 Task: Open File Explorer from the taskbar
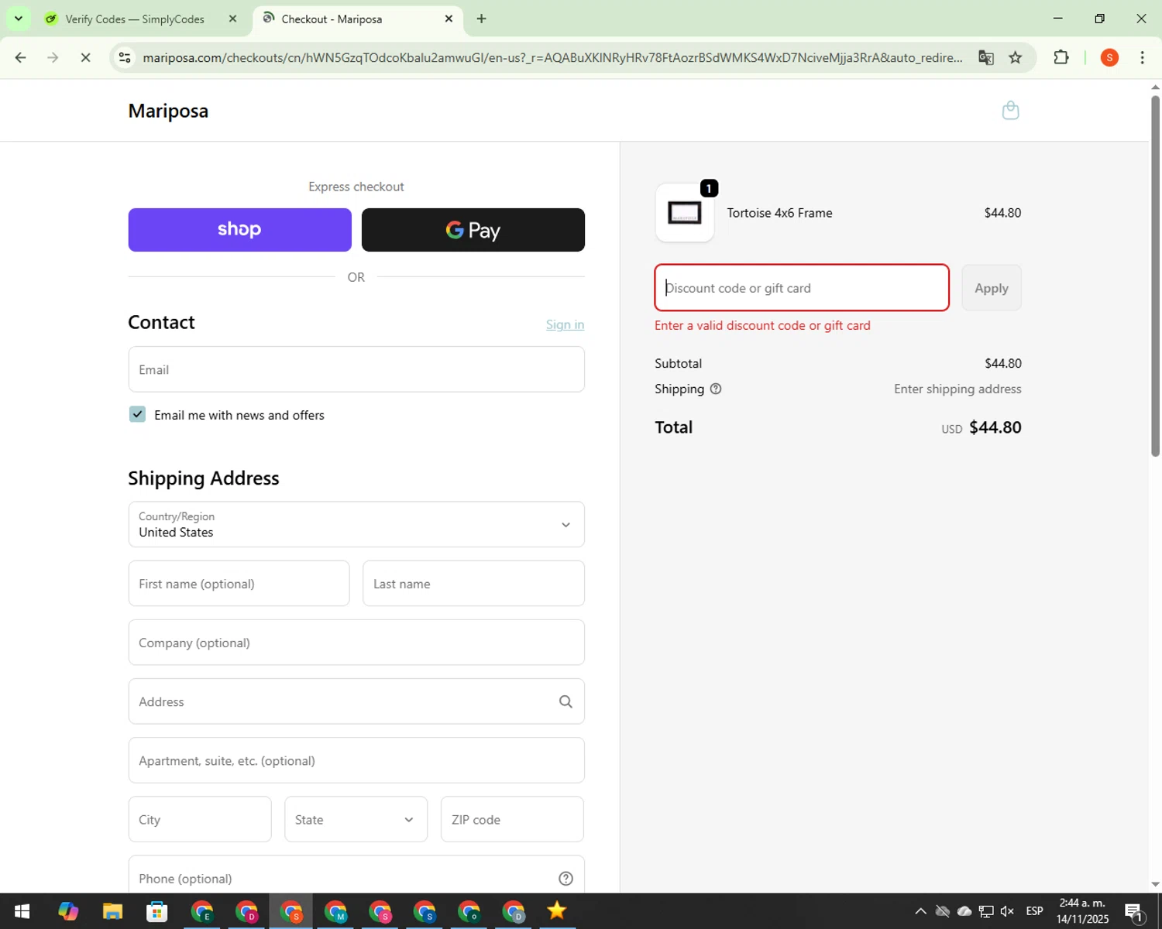(x=112, y=911)
